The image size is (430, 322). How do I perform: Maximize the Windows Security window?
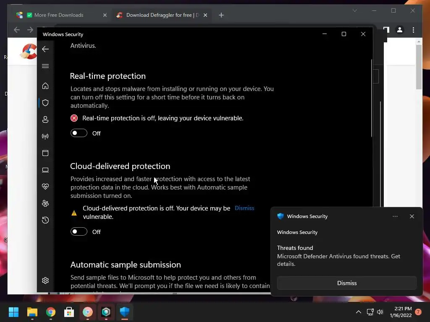point(343,34)
